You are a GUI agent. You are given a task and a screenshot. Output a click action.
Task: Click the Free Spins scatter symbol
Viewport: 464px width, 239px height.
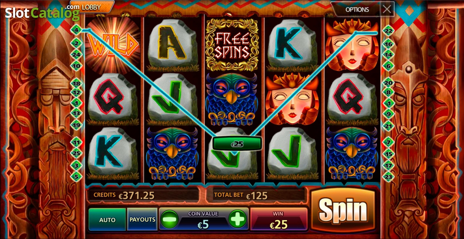click(x=232, y=44)
